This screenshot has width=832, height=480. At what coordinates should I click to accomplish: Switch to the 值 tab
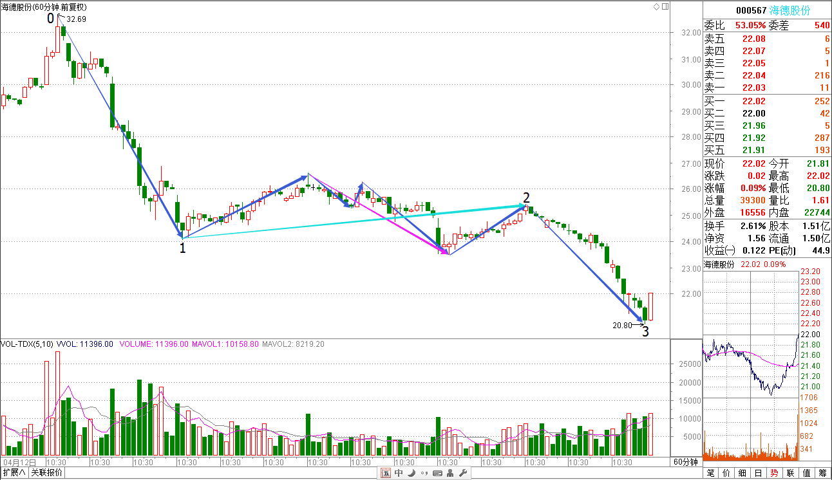click(x=808, y=473)
